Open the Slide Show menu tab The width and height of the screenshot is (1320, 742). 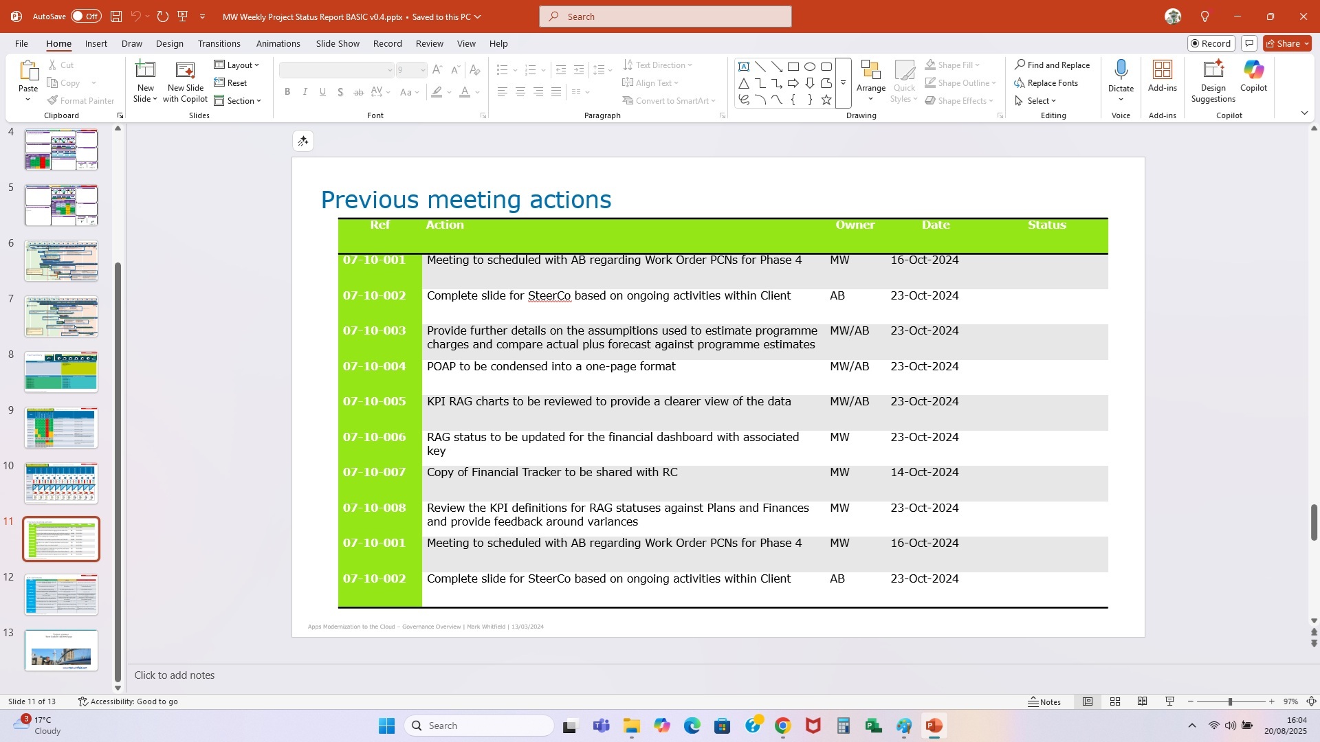(x=337, y=43)
